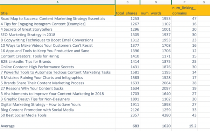210x131 pixels.
Task: Click the num_words header cell
Action: (x=156, y=10)
